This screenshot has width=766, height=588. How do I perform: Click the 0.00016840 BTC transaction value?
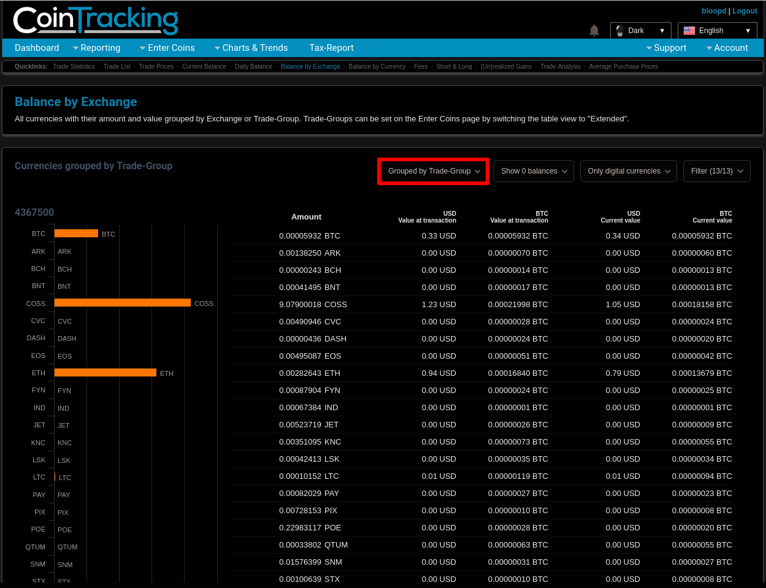(x=518, y=373)
